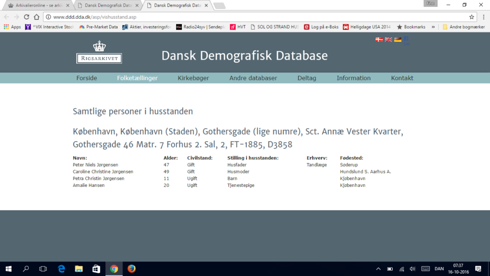The height and width of the screenshot is (276, 490).
Task: Reload the page with the refresh button
Action: pyautogui.click(x=26, y=17)
